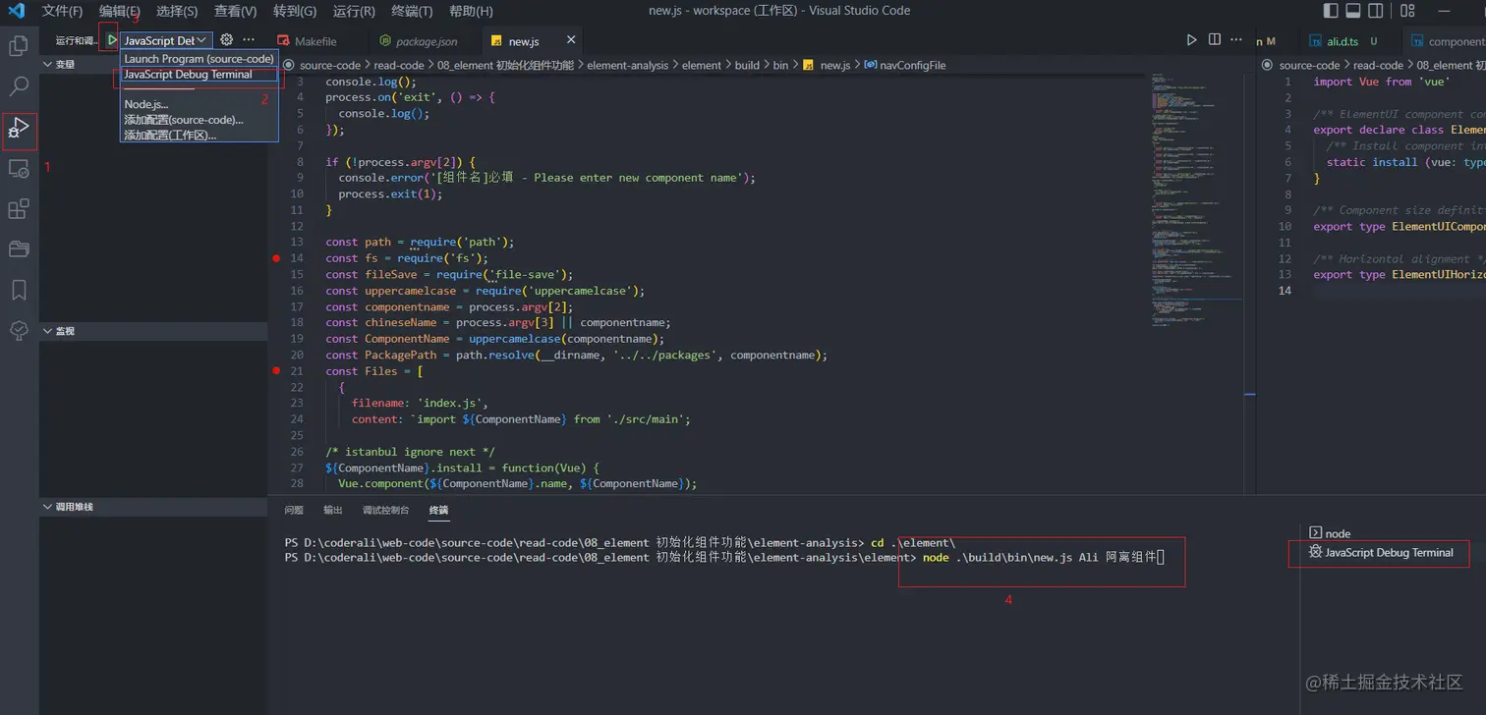Image resolution: width=1486 pixels, height=715 pixels.
Task: Open Remote Explorer icon in activity bar
Action: tap(19, 168)
